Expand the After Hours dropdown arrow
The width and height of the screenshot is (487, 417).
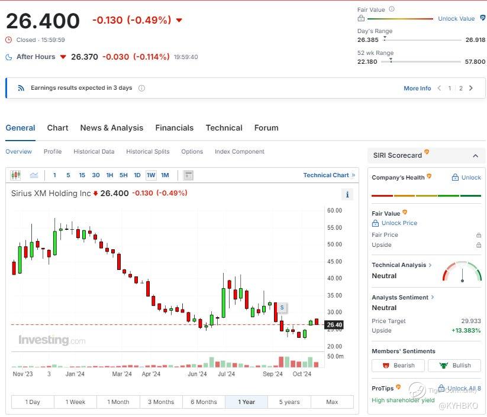point(63,57)
